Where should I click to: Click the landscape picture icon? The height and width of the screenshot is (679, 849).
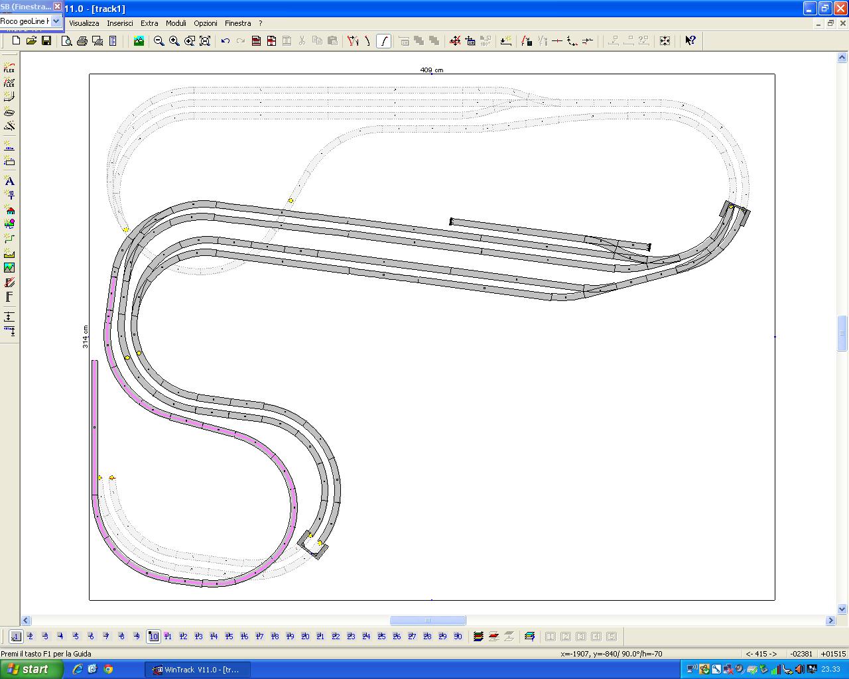139,40
